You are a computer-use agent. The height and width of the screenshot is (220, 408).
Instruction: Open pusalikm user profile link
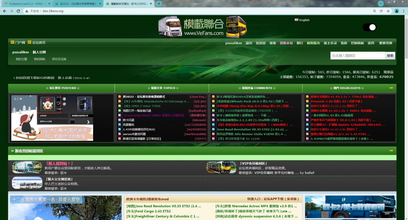pyautogui.click(x=233, y=43)
